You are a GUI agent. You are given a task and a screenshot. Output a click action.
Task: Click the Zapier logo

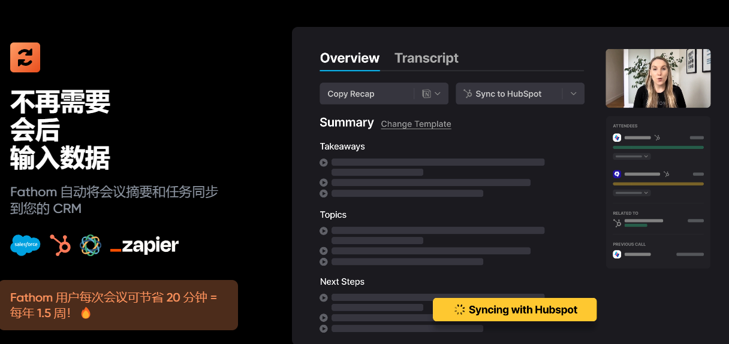144,245
